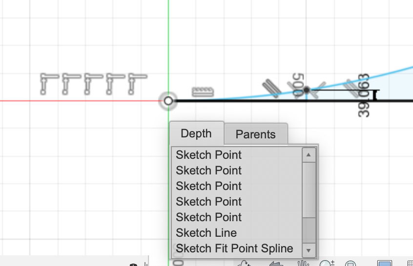Screen dimensions: 413x266
Task: Click the 39.063 dimension value
Action: pos(364,95)
